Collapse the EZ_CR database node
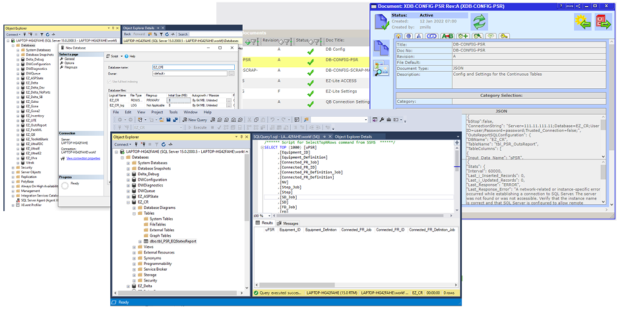Viewport: 620px width, 309px height. [129, 202]
